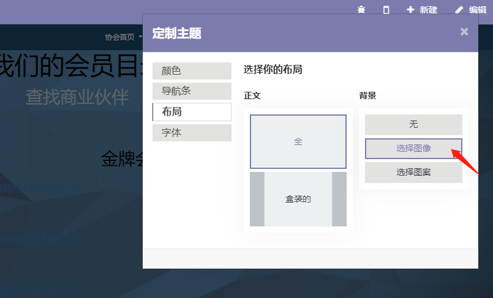Open the 导航条 tab

click(192, 91)
